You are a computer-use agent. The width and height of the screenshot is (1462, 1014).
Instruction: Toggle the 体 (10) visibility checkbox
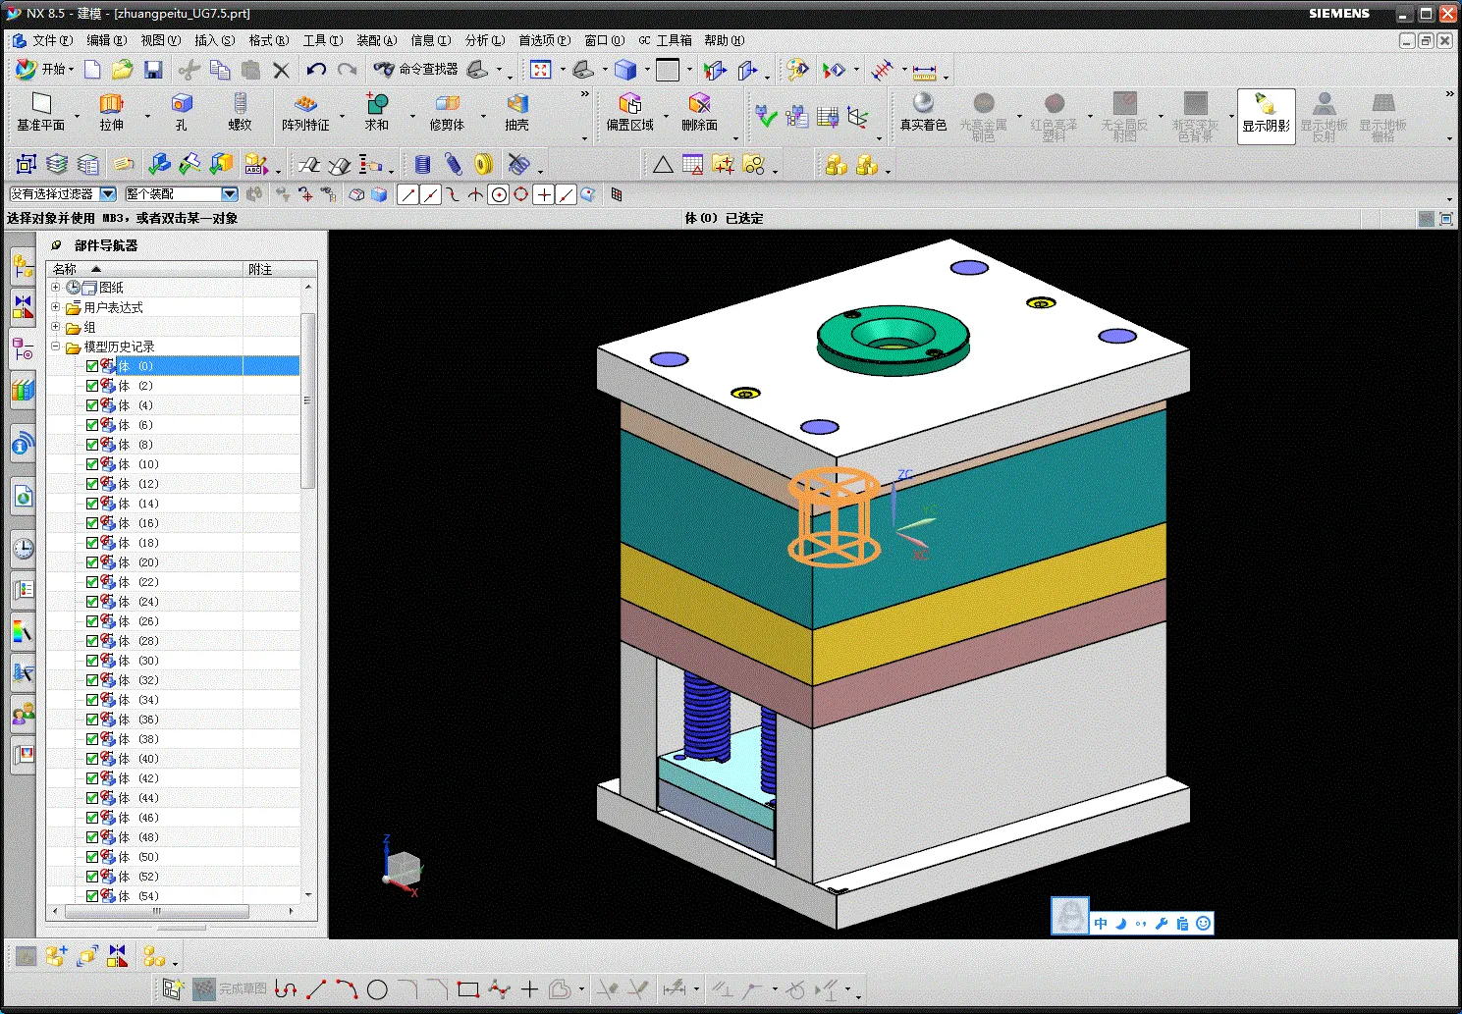pyautogui.click(x=92, y=464)
